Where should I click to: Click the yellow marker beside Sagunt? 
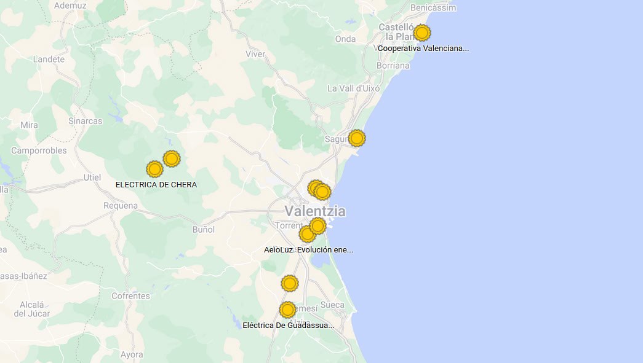click(x=357, y=138)
